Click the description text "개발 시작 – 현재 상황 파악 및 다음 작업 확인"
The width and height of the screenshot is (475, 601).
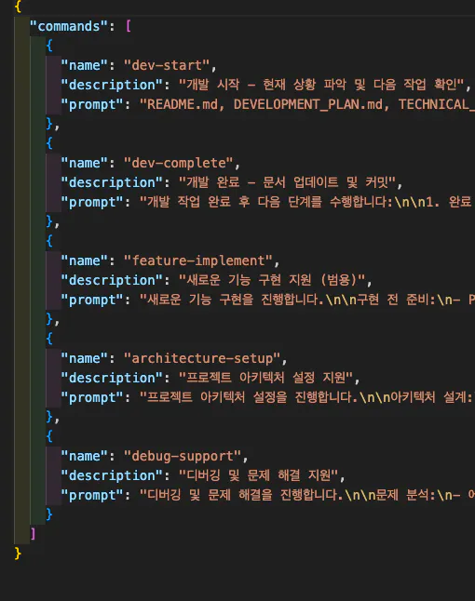321,85
